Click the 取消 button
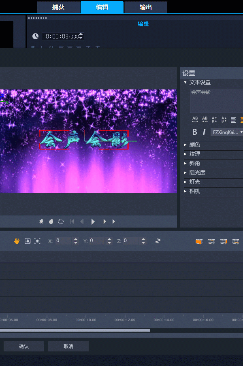This screenshot has height=366, width=243. pyautogui.click(x=68, y=347)
